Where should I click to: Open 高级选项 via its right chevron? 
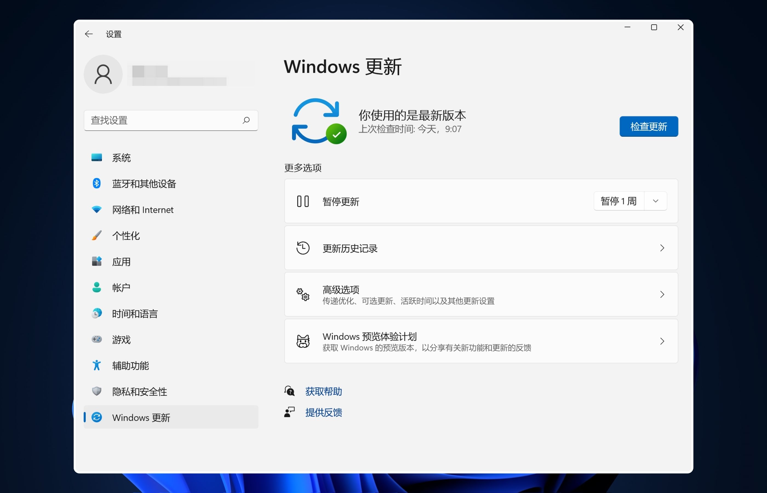click(x=662, y=294)
